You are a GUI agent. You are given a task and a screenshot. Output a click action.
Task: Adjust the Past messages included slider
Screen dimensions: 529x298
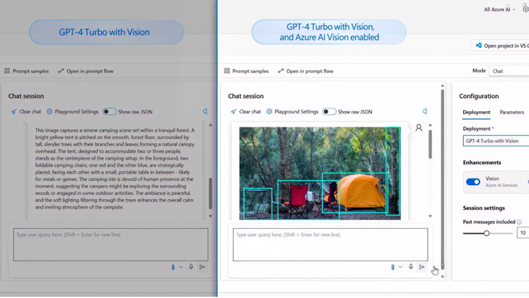486,233
